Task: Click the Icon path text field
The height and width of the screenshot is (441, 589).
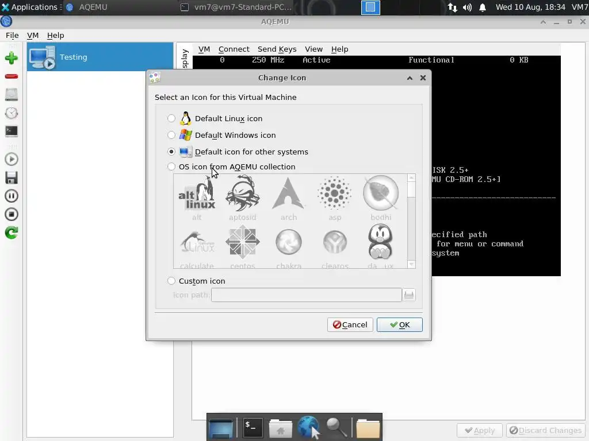Action: pyautogui.click(x=306, y=295)
